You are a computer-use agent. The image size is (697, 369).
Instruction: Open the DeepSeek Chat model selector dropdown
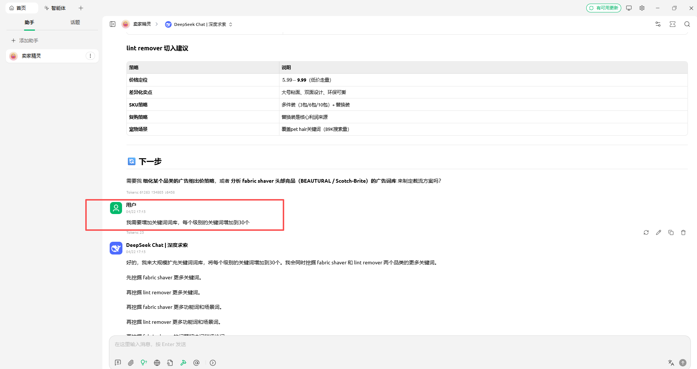coord(199,24)
